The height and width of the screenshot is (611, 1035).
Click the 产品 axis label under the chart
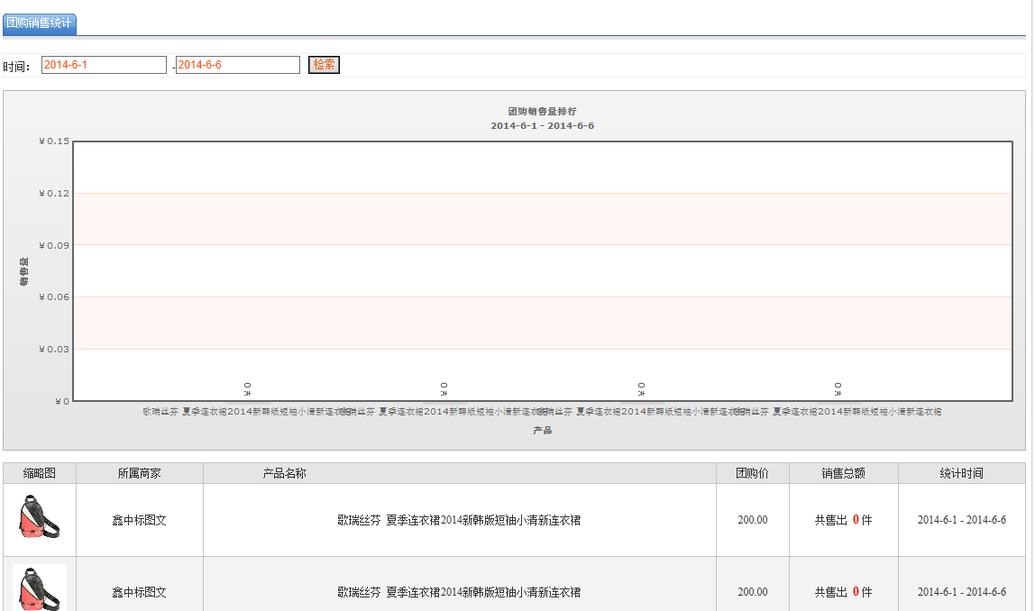pos(542,431)
